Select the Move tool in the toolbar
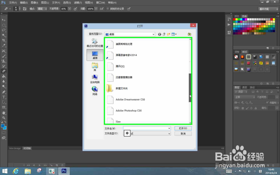Screen dimensions: 280x175 4,20
